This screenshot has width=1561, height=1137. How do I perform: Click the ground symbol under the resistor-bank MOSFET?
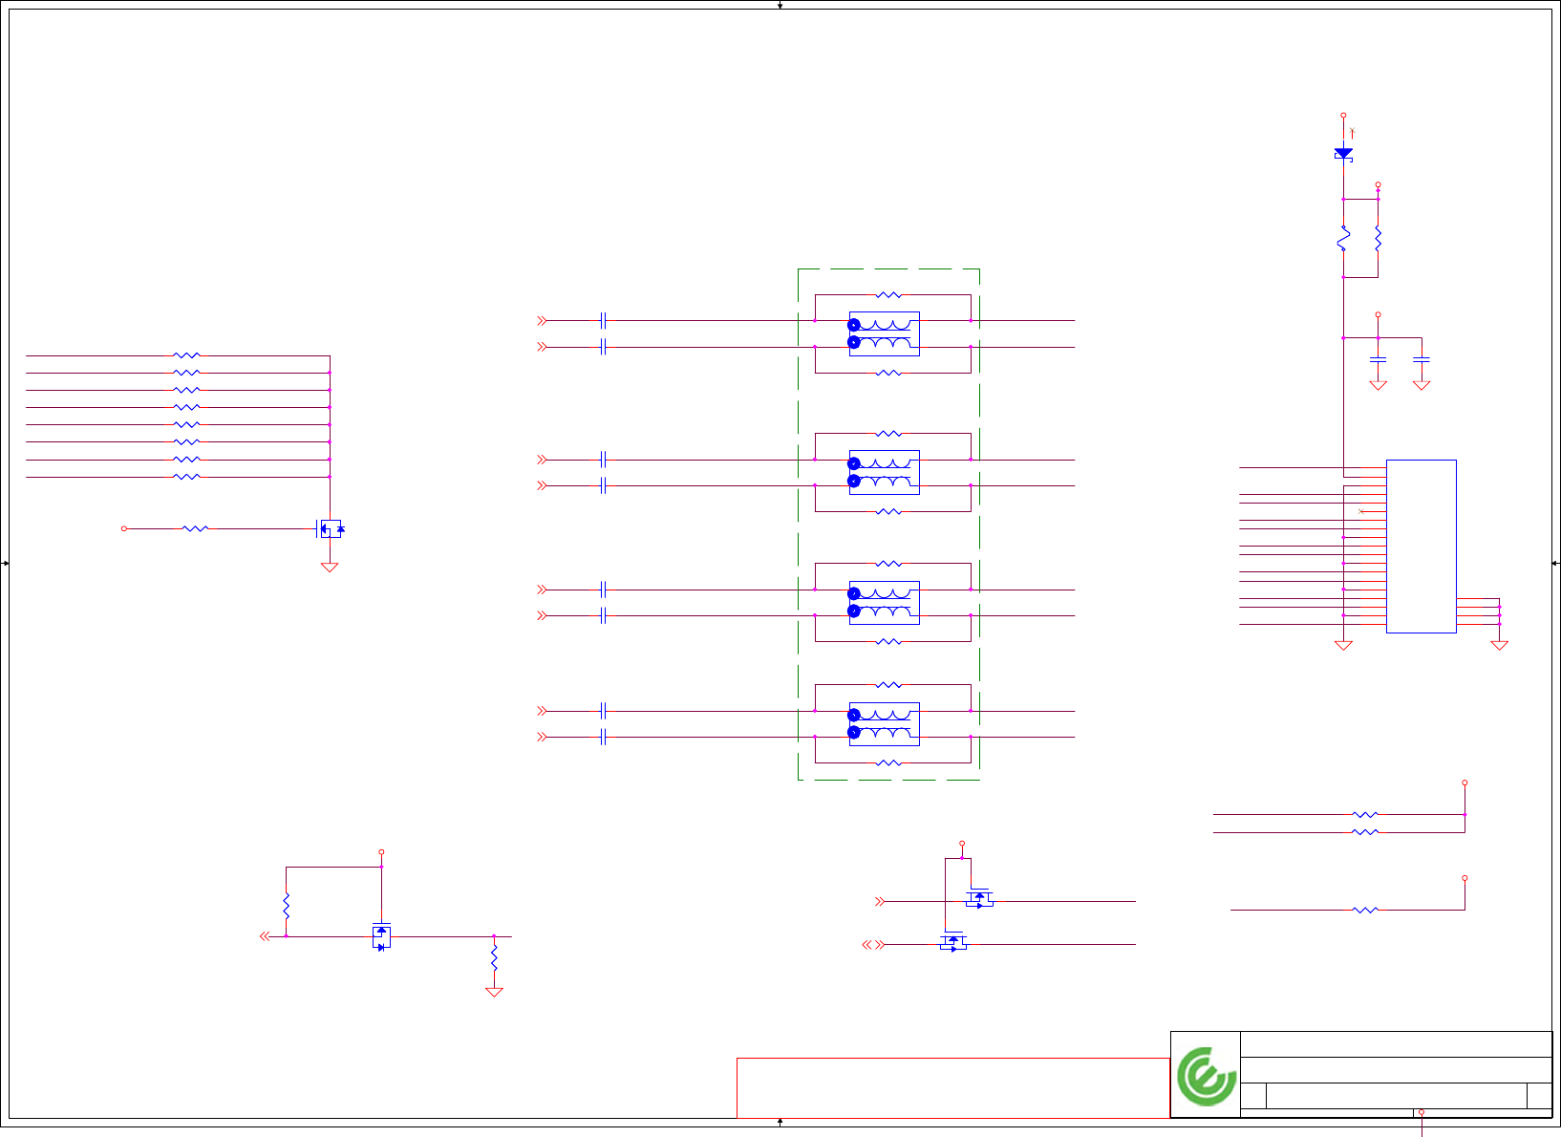tap(330, 568)
